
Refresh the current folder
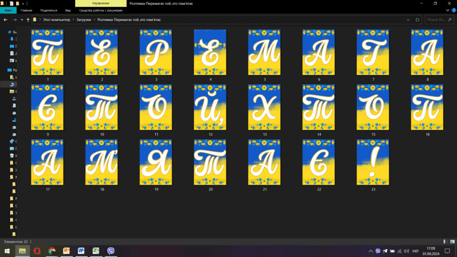(417, 20)
